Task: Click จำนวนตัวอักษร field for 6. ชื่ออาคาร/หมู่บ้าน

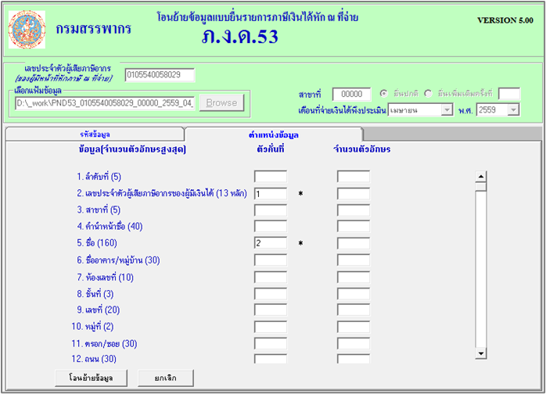Action: pos(354,260)
